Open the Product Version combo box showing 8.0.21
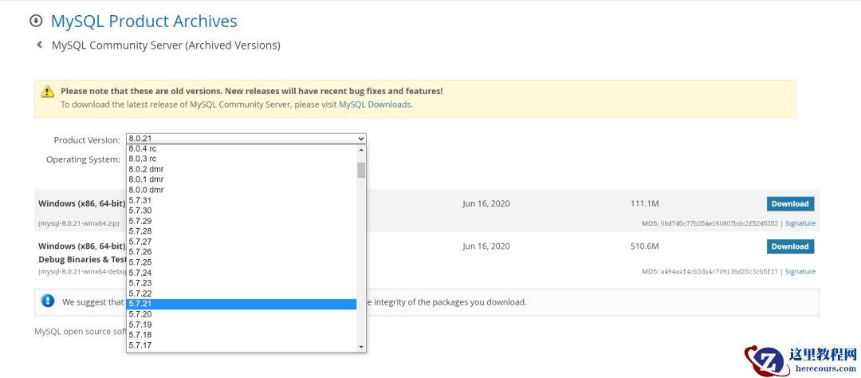 pos(246,139)
